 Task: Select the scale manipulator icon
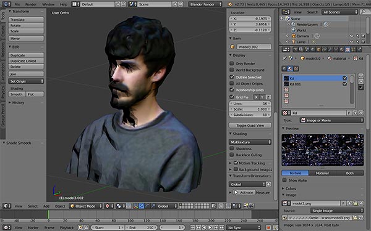153,206
